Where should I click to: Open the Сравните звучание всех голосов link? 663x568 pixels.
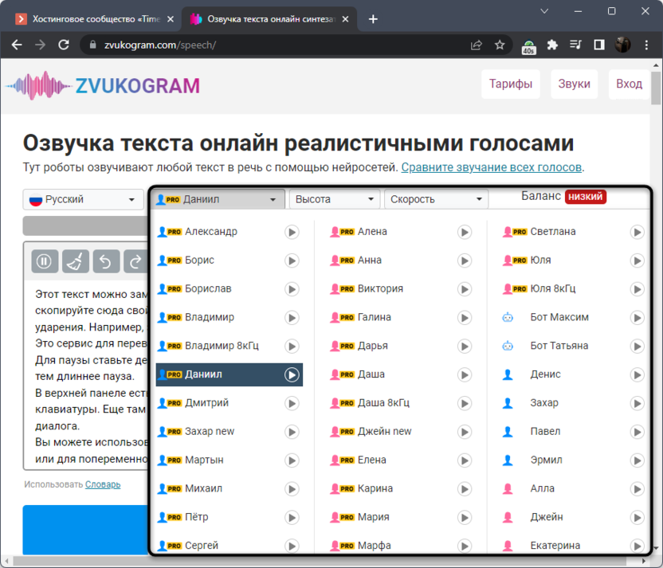point(492,167)
